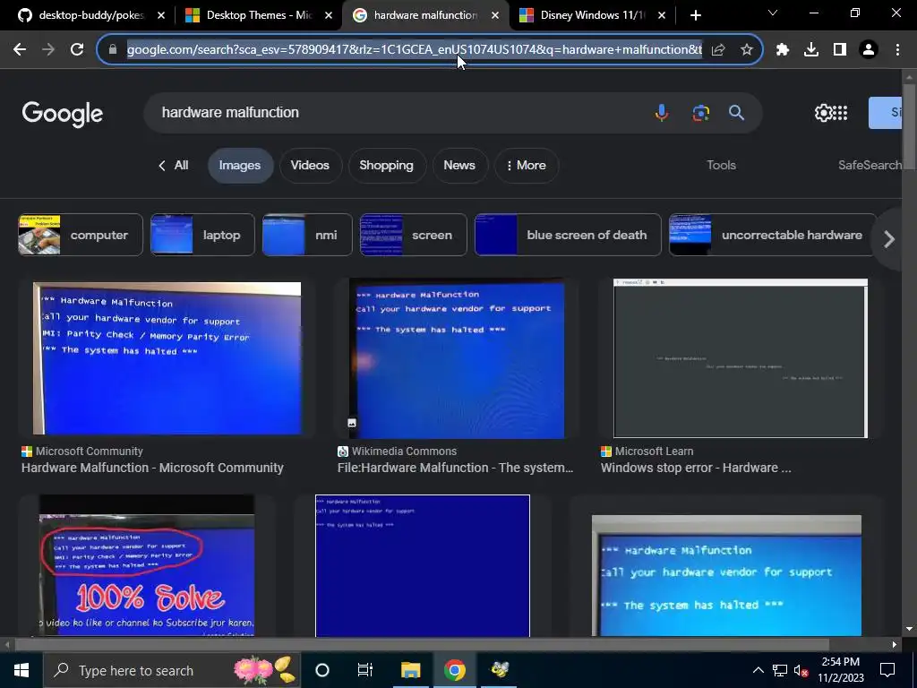The height and width of the screenshot is (688, 917).
Task: Open Google quick settings gear
Action: point(823,112)
